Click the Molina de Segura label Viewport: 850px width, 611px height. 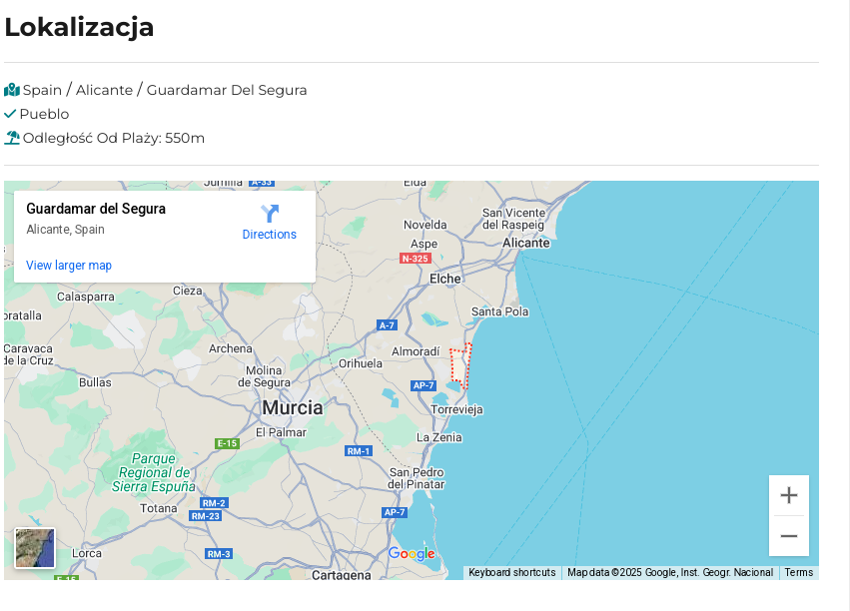click(264, 376)
